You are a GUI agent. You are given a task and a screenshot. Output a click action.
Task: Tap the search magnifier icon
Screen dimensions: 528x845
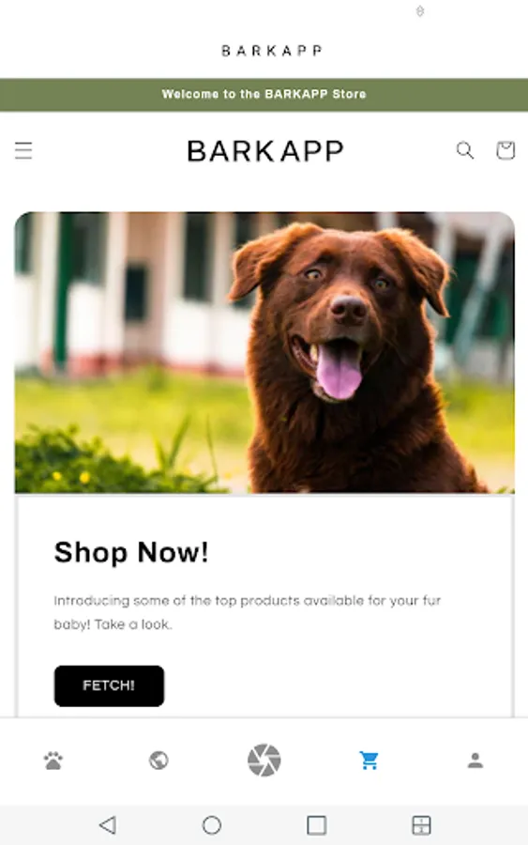pos(465,150)
